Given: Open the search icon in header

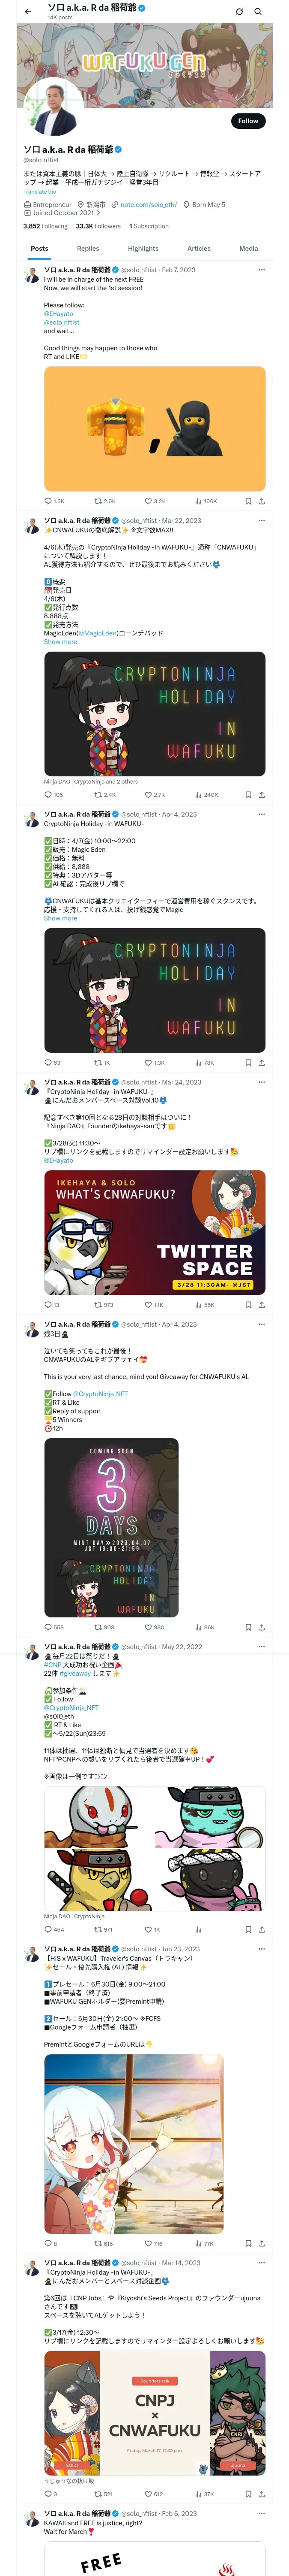Looking at the screenshot, I should coord(257,12).
